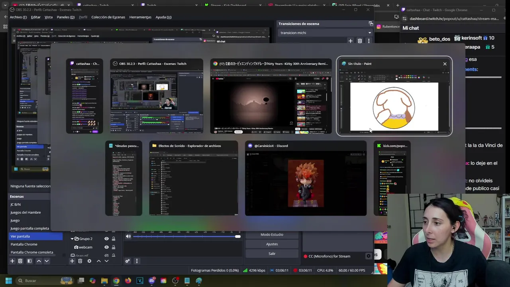Viewport: 510px width, 287px height.
Task: Move the selected source up
Action: pos(99,261)
